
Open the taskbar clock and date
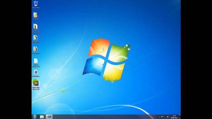pyautogui.click(x=174, y=117)
